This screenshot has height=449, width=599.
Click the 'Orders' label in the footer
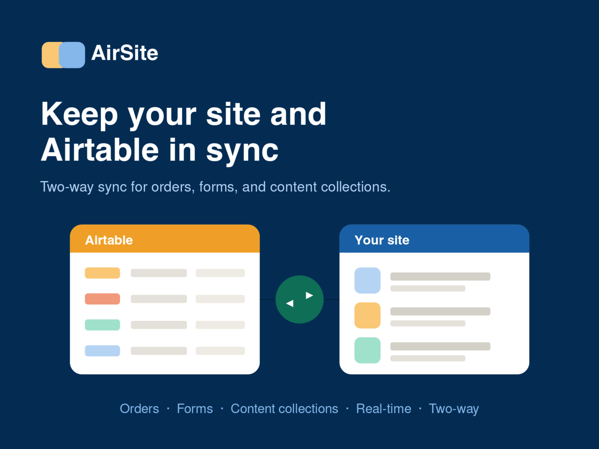[139, 409]
